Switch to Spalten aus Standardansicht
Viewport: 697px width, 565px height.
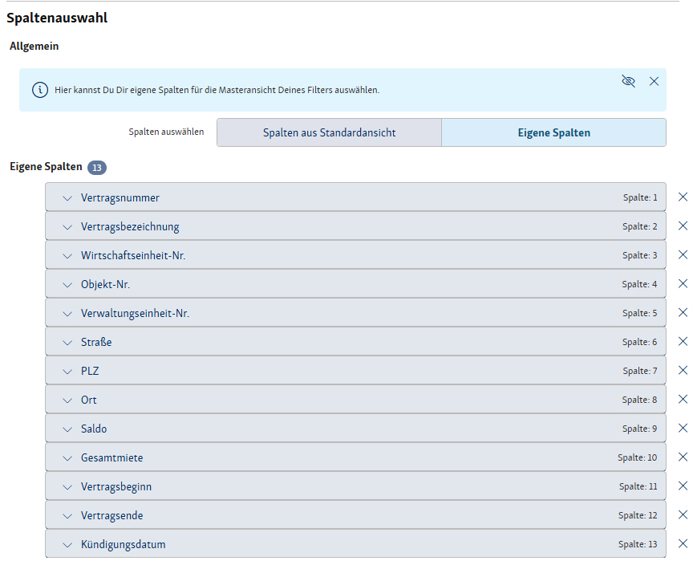pyautogui.click(x=329, y=132)
